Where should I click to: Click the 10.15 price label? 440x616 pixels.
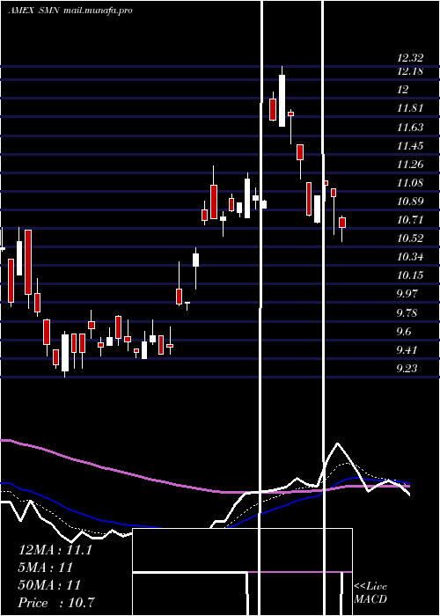(410, 275)
